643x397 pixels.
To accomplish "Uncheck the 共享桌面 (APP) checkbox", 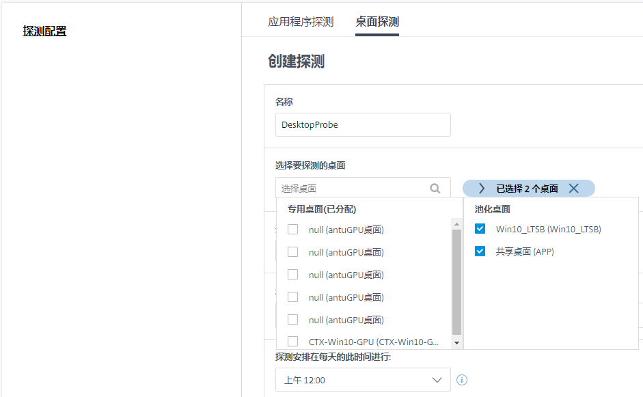I will pyautogui.click(x=480, y=251).
